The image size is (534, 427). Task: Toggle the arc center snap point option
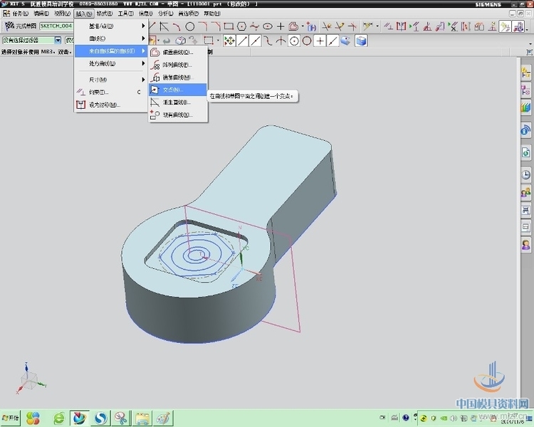coord(293,41)
